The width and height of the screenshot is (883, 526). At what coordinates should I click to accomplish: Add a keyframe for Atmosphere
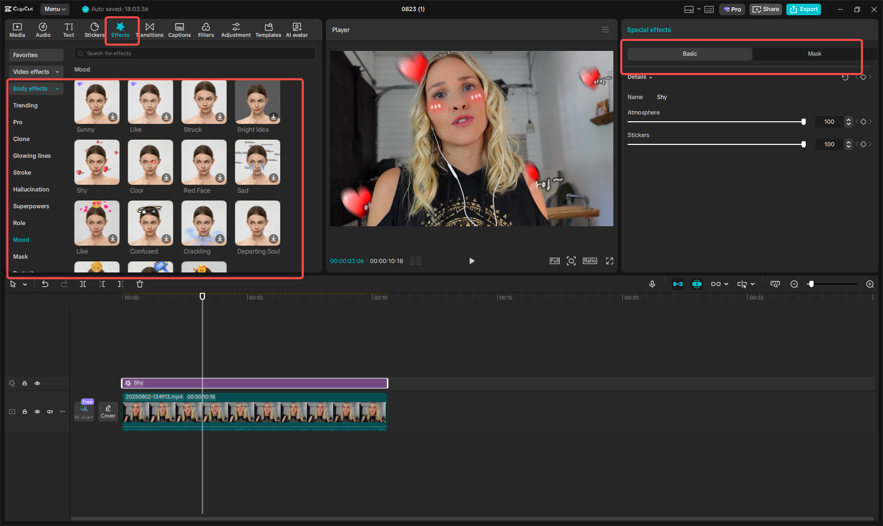click(x=864, y=122)
